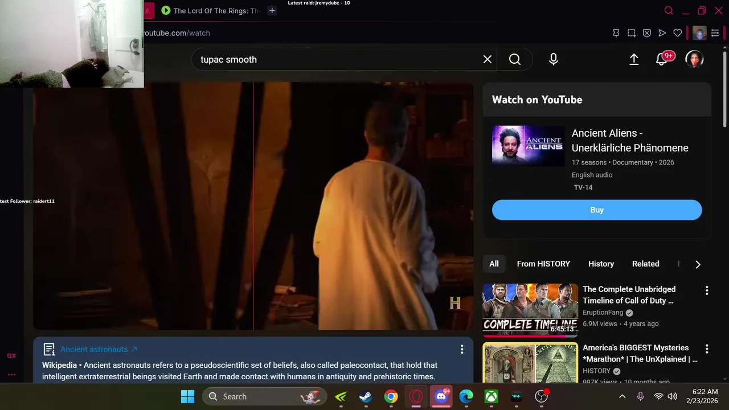Clear the YouTube search box text
Screen dimensions: 729x410
488,59
